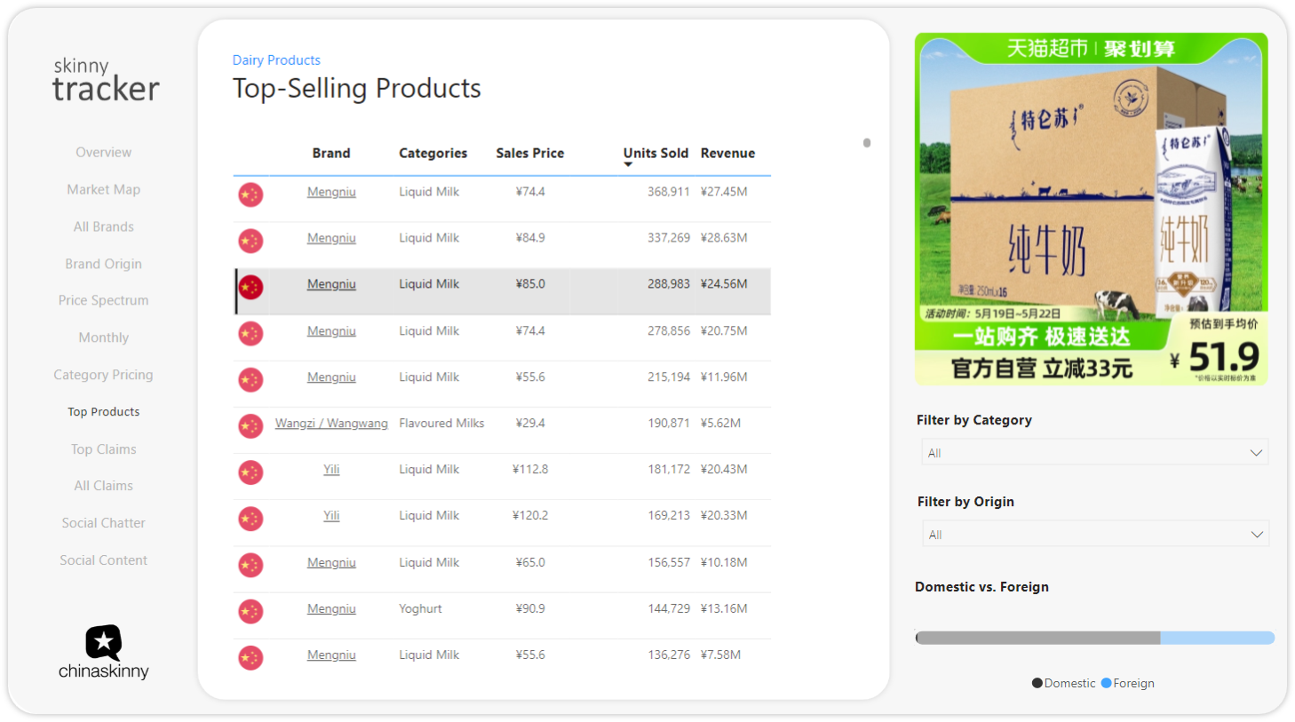Click units sold value 136,276
Screen dimensions: 1295x722
669,655
